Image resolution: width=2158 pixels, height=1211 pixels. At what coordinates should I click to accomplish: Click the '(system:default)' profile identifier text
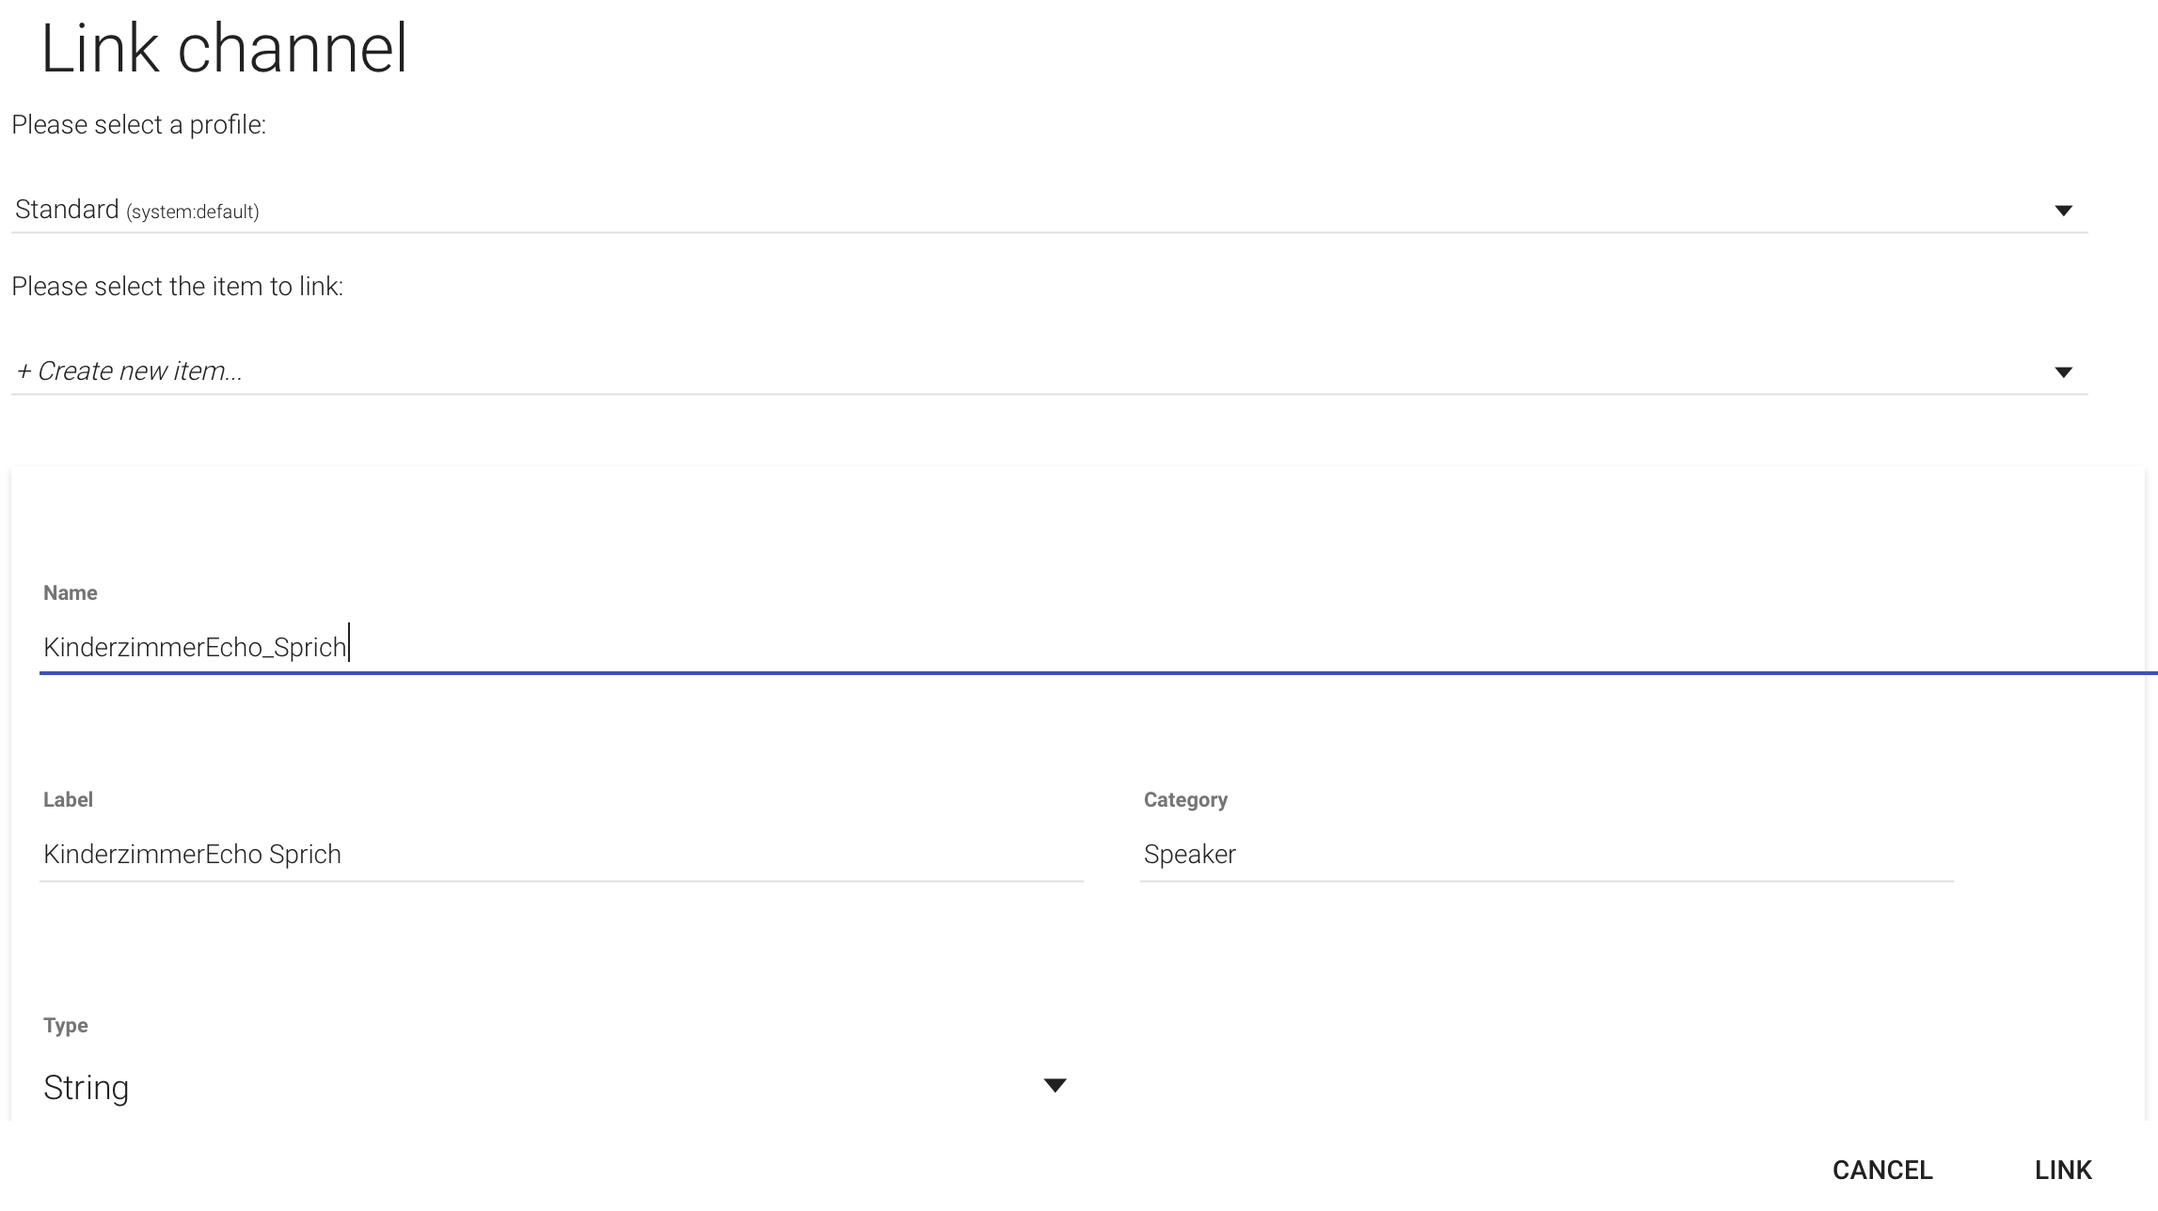pos(193,212)
